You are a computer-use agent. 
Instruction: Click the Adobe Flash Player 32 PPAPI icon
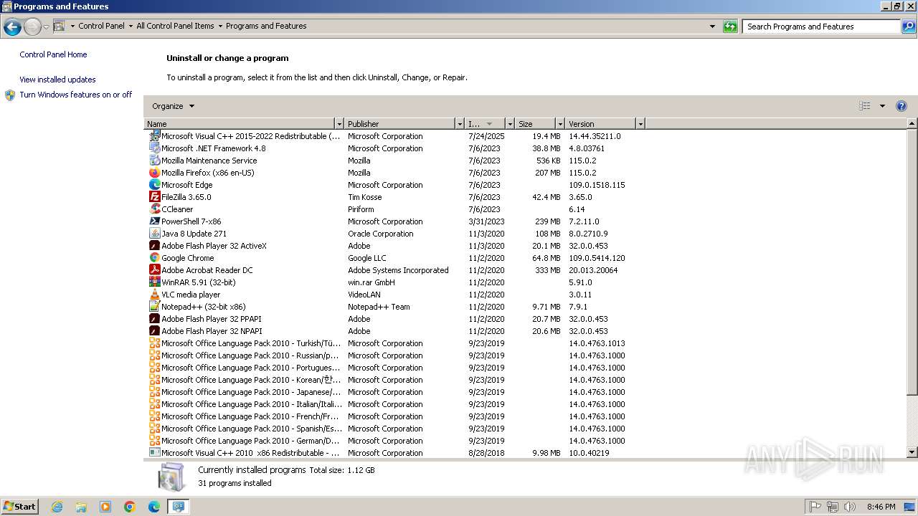tap(154, 319)
